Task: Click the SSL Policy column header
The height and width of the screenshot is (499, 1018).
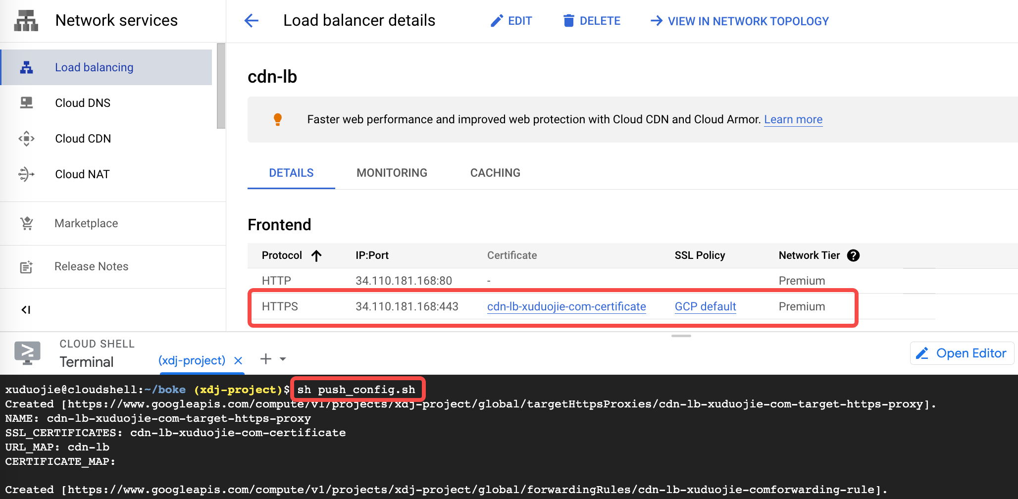Action: pos(700,255)
